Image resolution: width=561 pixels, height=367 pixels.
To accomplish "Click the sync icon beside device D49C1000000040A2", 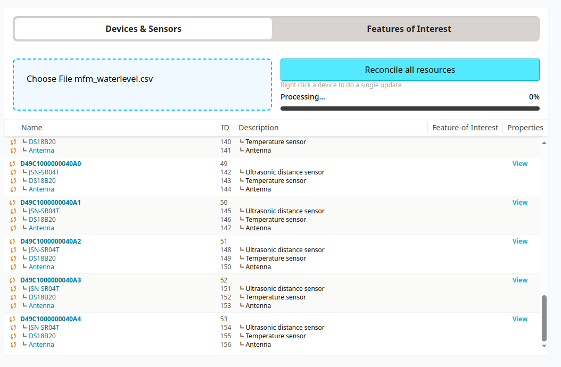I will click(13, 241).
